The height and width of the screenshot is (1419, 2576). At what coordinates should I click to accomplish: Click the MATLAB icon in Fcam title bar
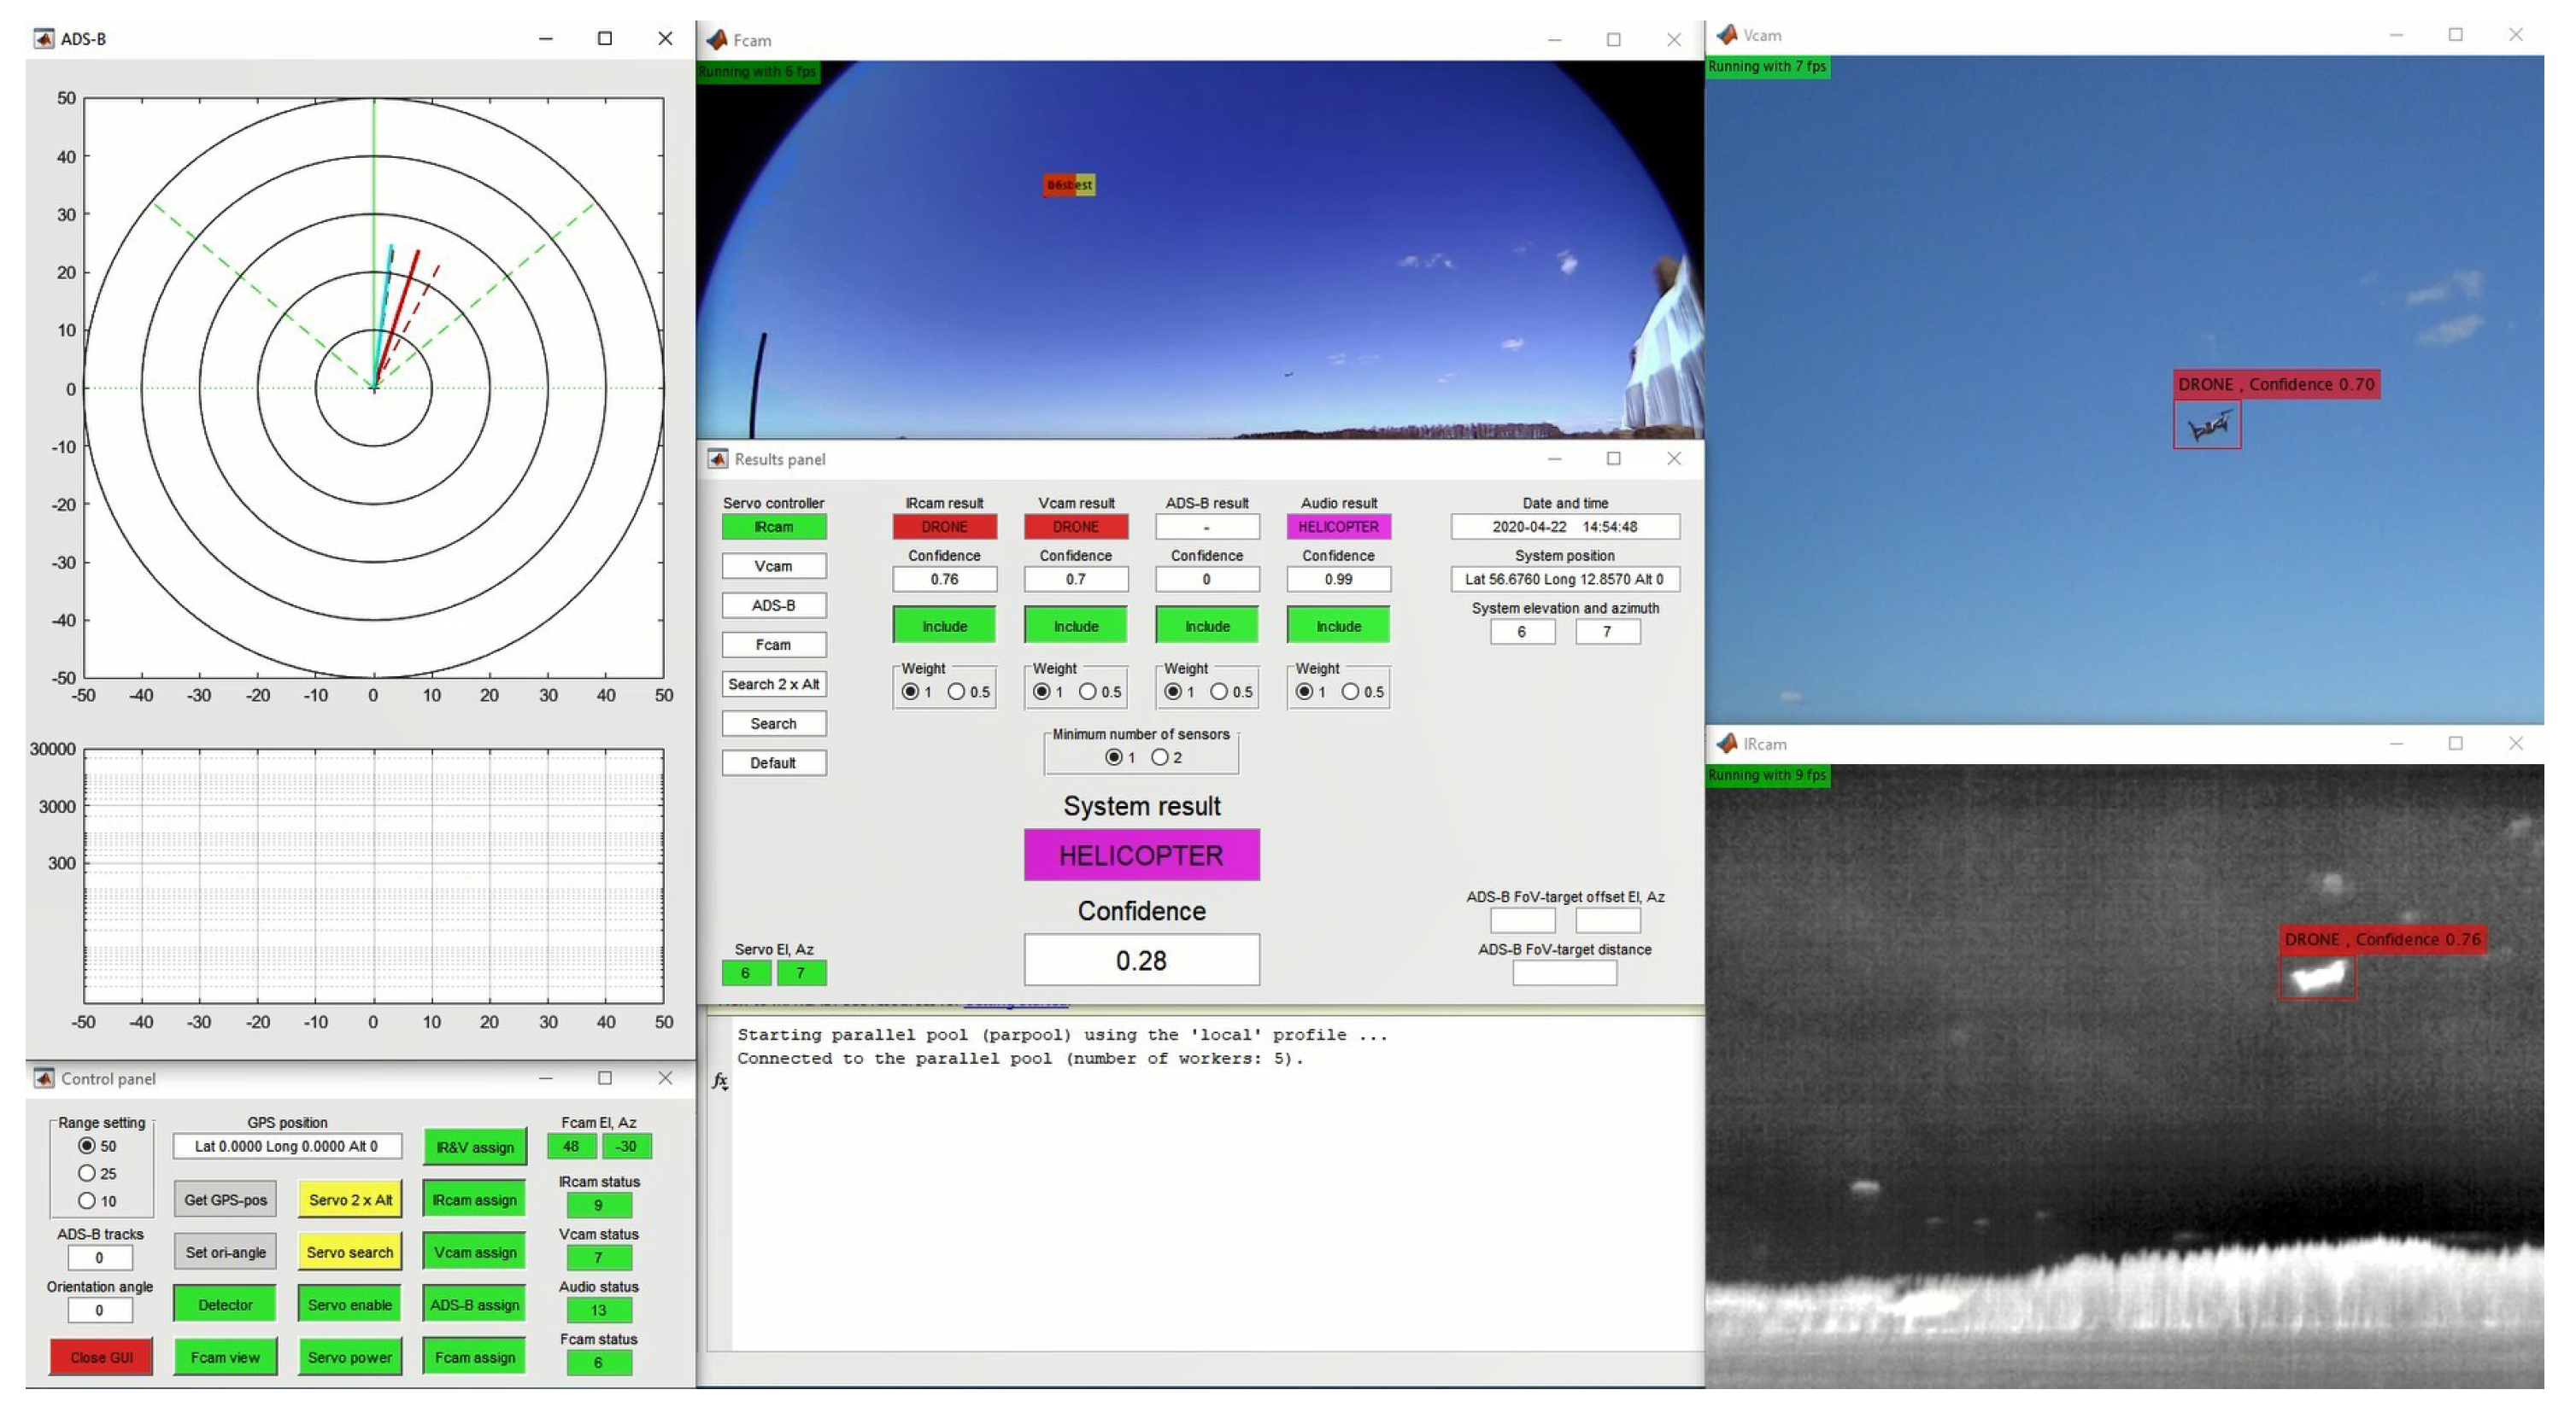(716, 40)
